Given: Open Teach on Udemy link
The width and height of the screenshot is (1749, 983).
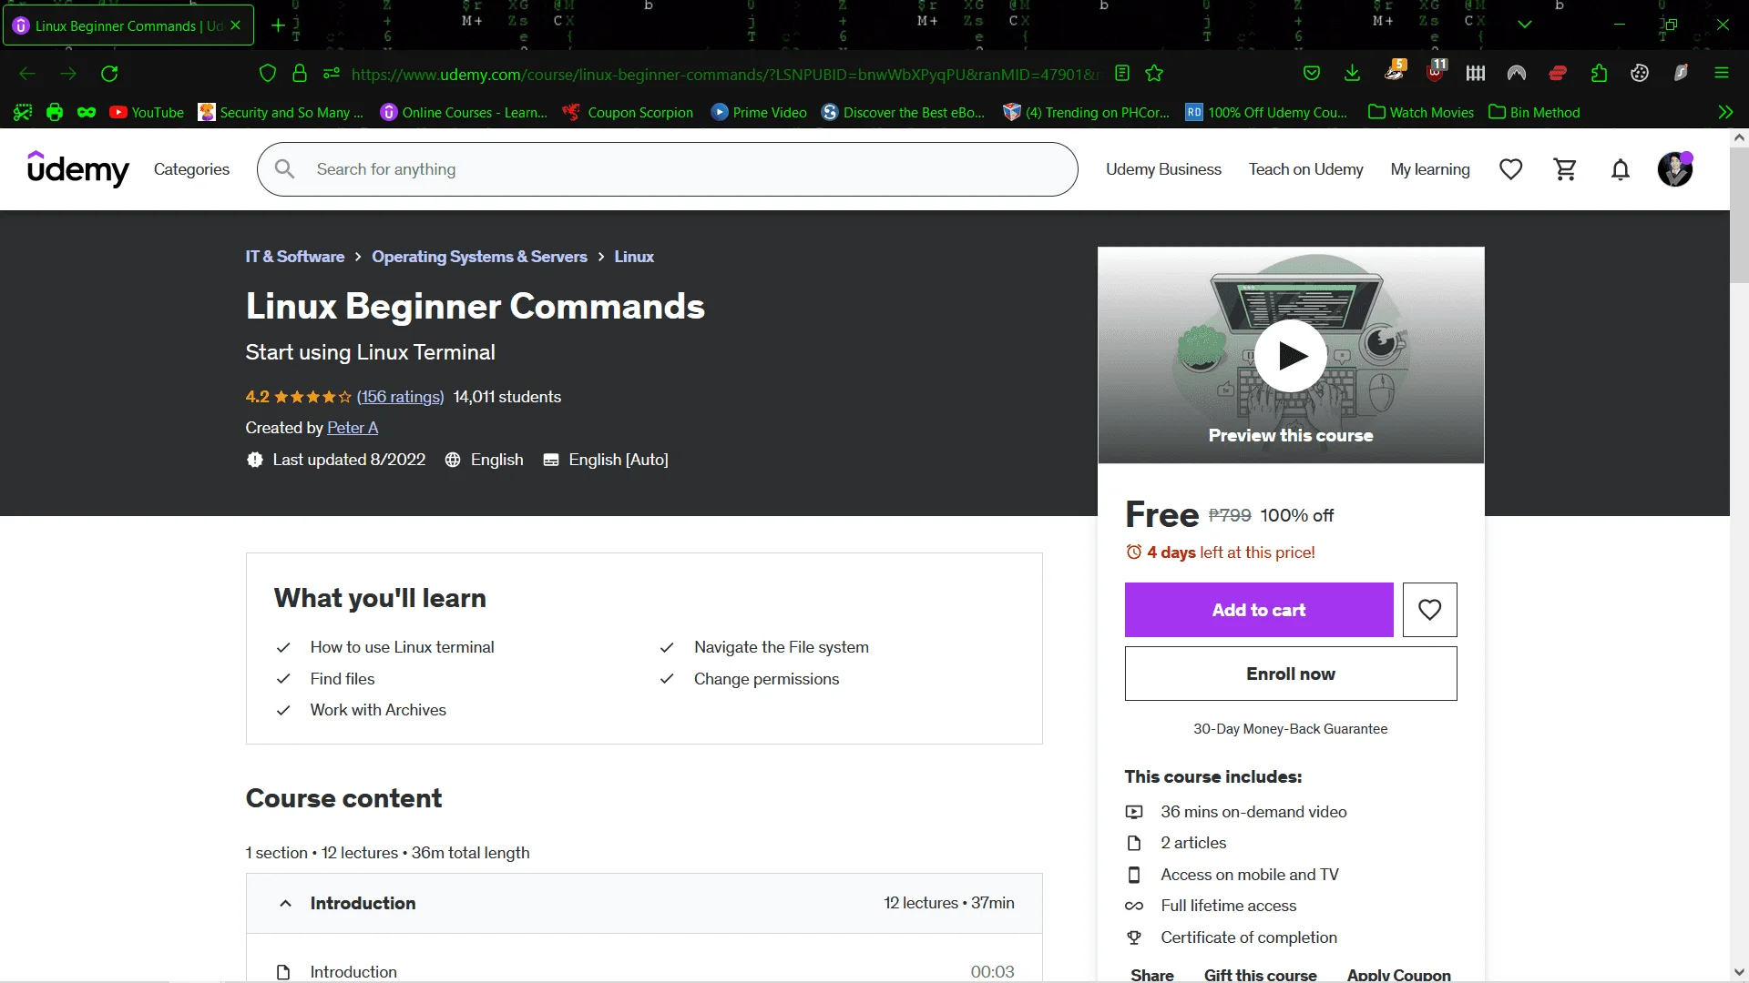Looking at the screenshot, I should coord(1305,169).
